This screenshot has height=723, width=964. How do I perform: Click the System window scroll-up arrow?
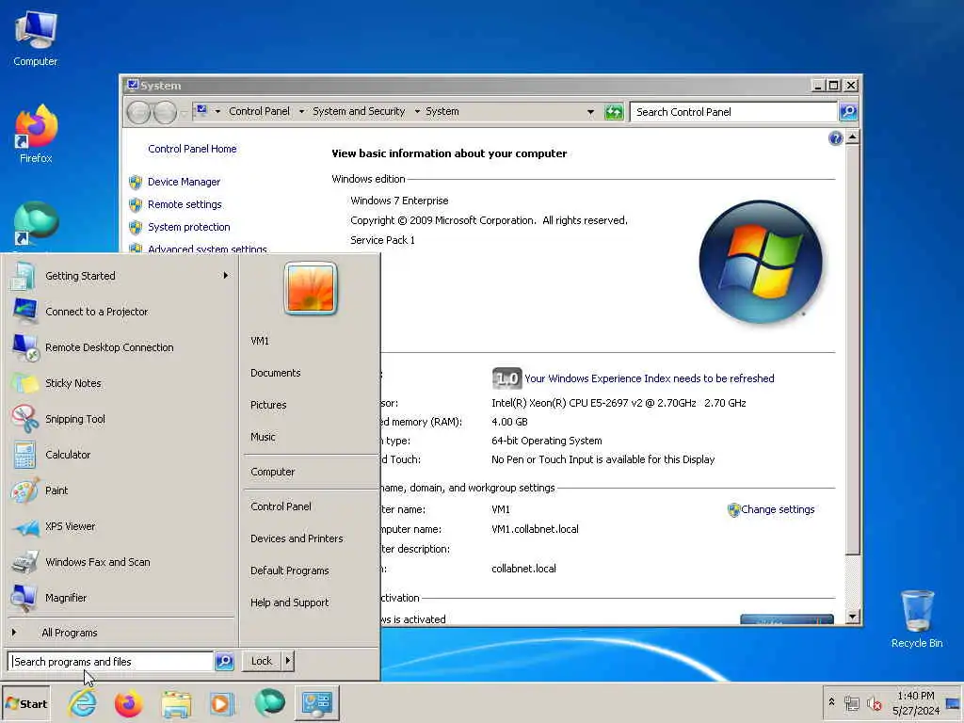tap(852, 137)
